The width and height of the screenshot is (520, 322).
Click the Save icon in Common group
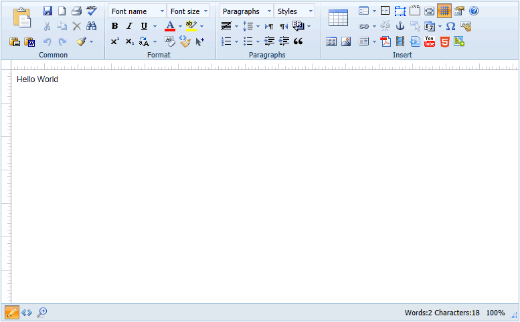(x=48, y=11)
